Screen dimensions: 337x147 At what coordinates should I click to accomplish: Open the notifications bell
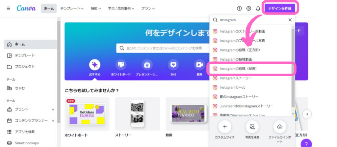point(258,9)
